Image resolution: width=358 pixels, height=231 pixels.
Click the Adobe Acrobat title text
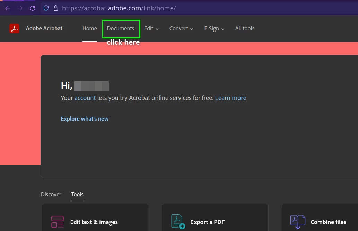pyautogui.click(x=44, y=28)
